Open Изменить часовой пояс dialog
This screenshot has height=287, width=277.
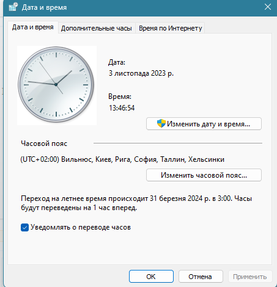[x=204, y=175]
